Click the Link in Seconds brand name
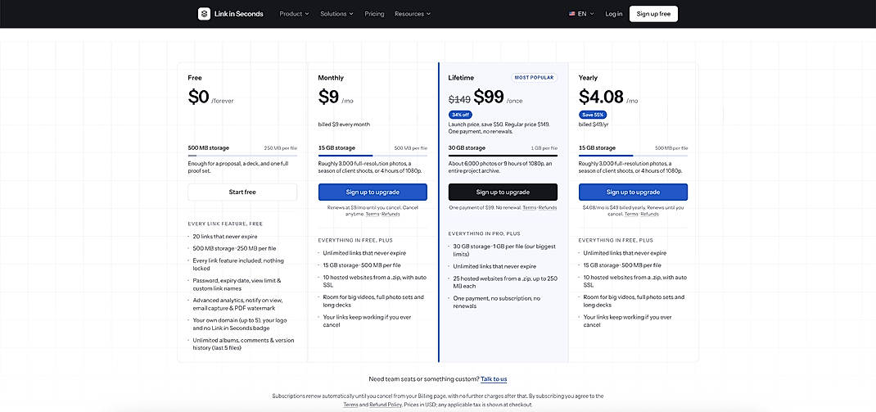 238,14
